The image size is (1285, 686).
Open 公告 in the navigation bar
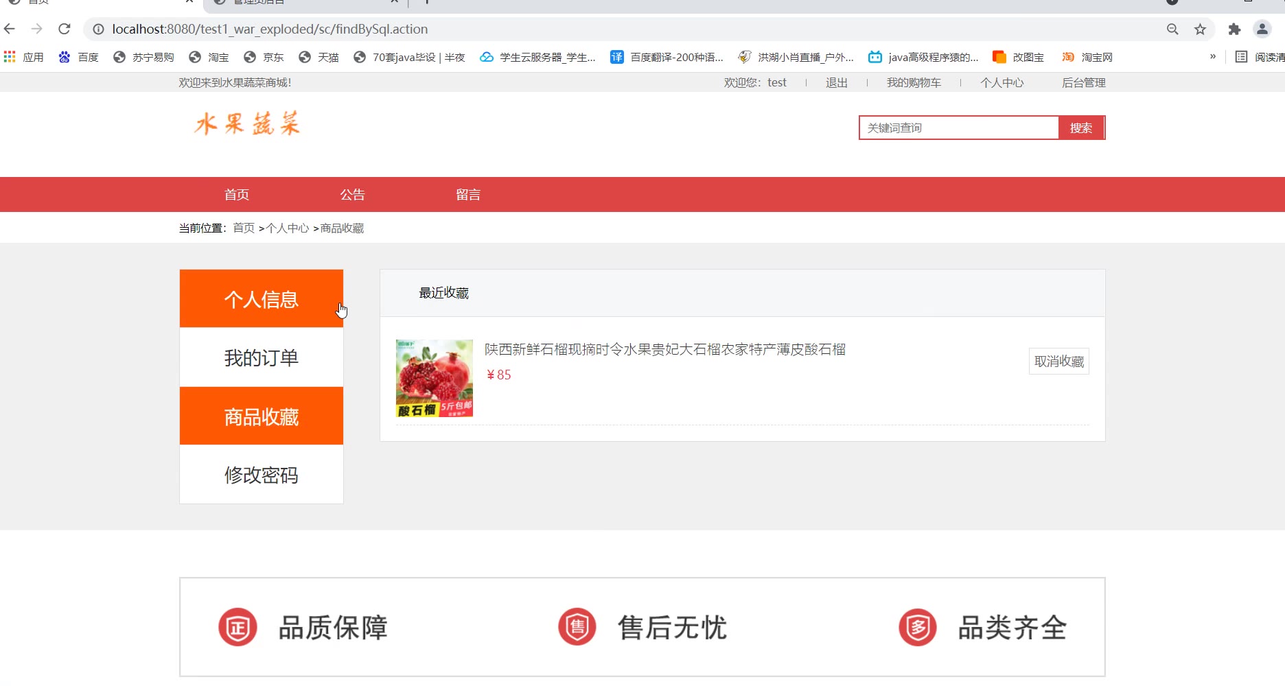click(353, 195)
